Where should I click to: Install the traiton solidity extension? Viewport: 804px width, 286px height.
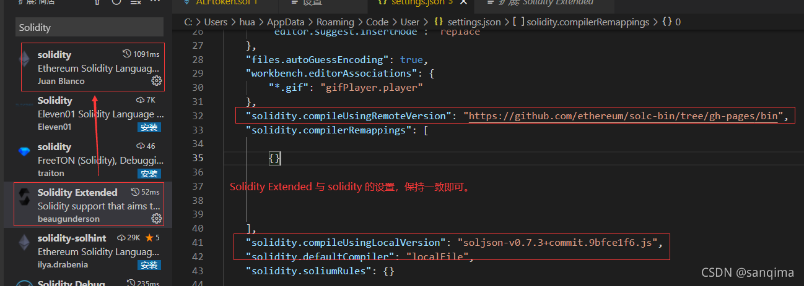(x=149, y=174)
